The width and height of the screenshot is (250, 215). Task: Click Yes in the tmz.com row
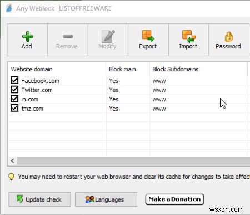pos(114,109)
